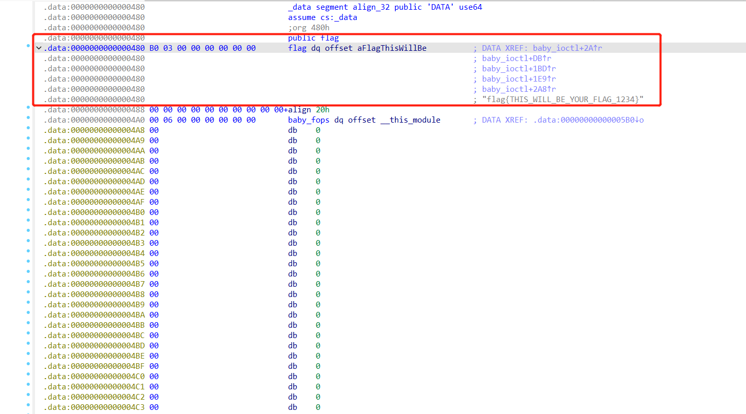Click address .data:00000000000004A9

[94, 141]
